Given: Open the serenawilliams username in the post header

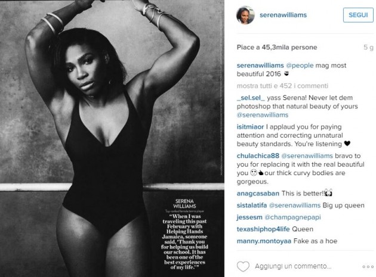Looking at the screenshot, I should (x=283, y=15).
